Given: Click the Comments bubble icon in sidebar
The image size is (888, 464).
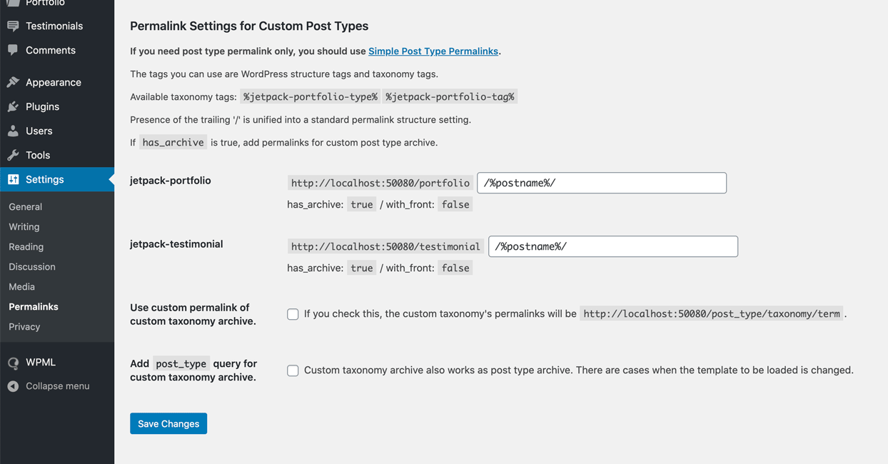Looking at the screenshot, I should tap(13, 50).
